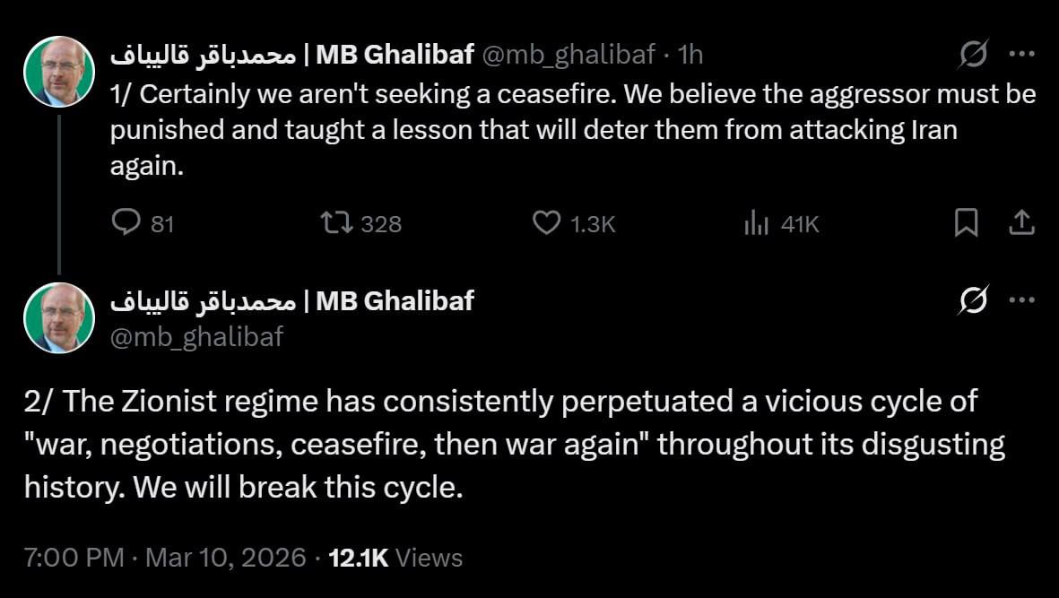Open more options on first tweet
Screen dimensions: 1059x598
click(x=1022, y=55)
